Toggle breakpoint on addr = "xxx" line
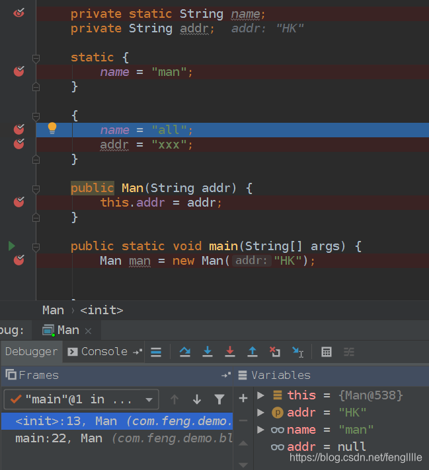The width and height of the screenshot is (429, 470). (19, 144)
